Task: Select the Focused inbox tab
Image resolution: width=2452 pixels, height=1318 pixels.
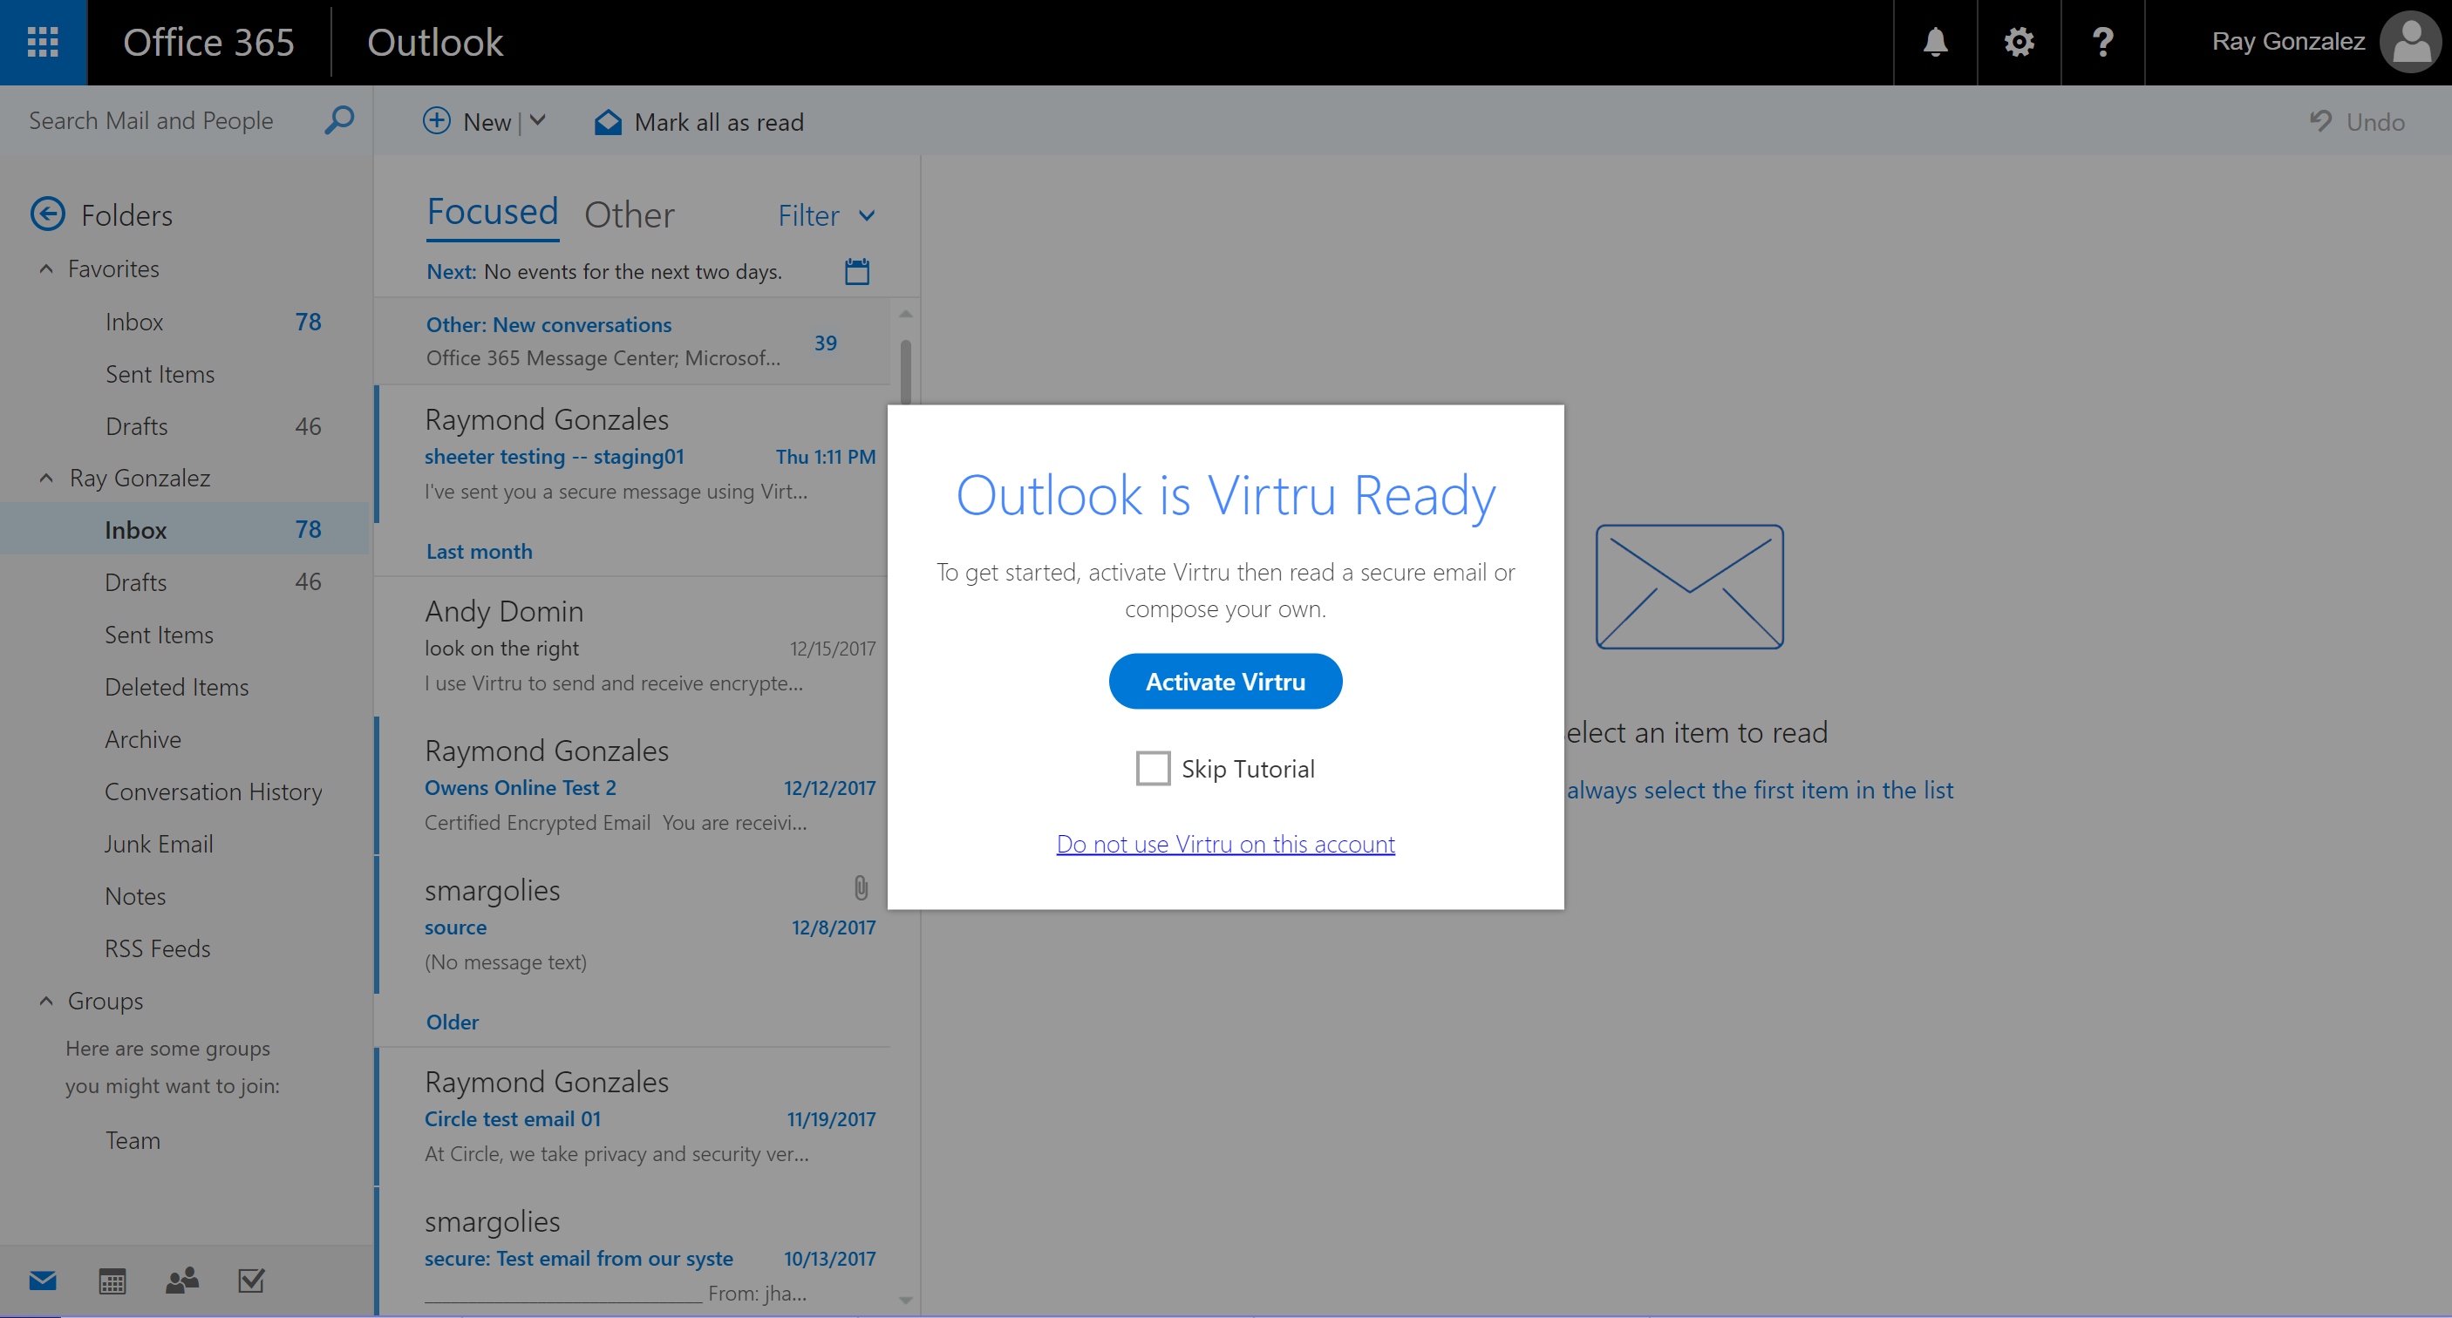Action: [x=490, y=211]
